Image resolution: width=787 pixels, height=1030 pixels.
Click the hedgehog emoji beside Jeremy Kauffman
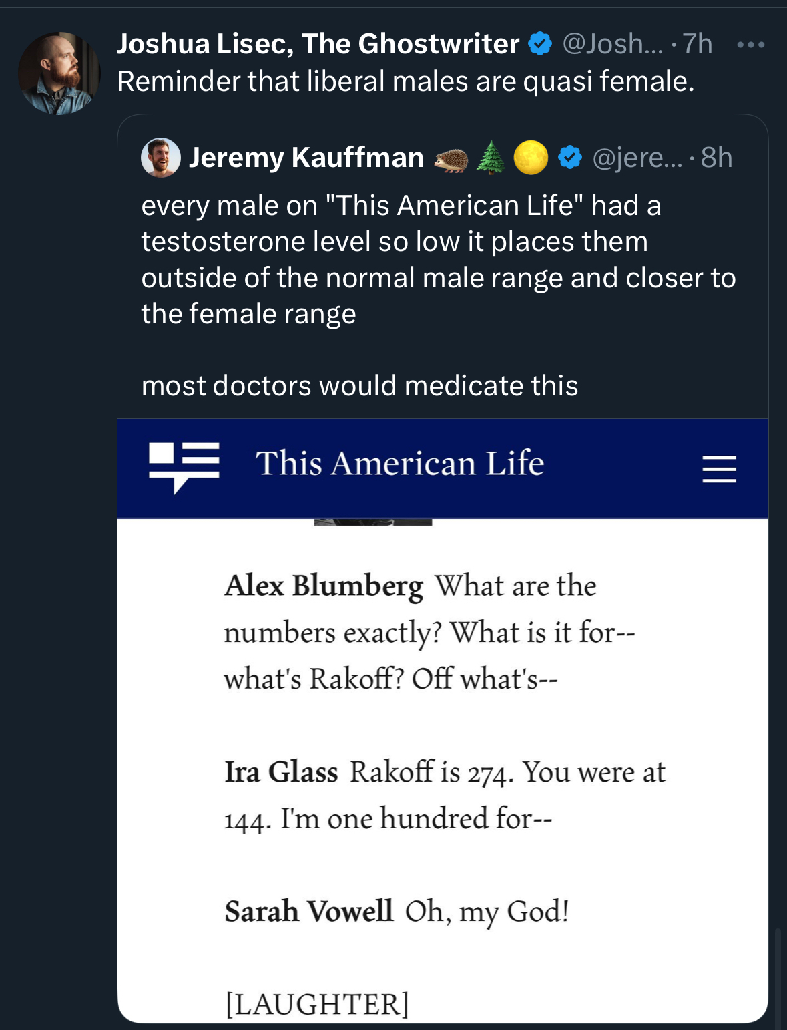pos(451,160)
